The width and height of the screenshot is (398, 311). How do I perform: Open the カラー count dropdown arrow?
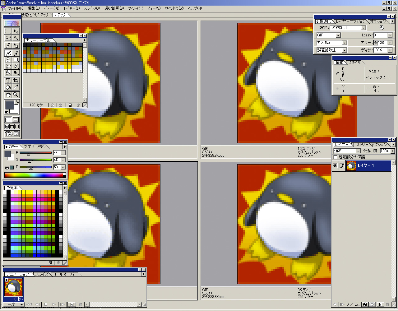tap(390, 43)
